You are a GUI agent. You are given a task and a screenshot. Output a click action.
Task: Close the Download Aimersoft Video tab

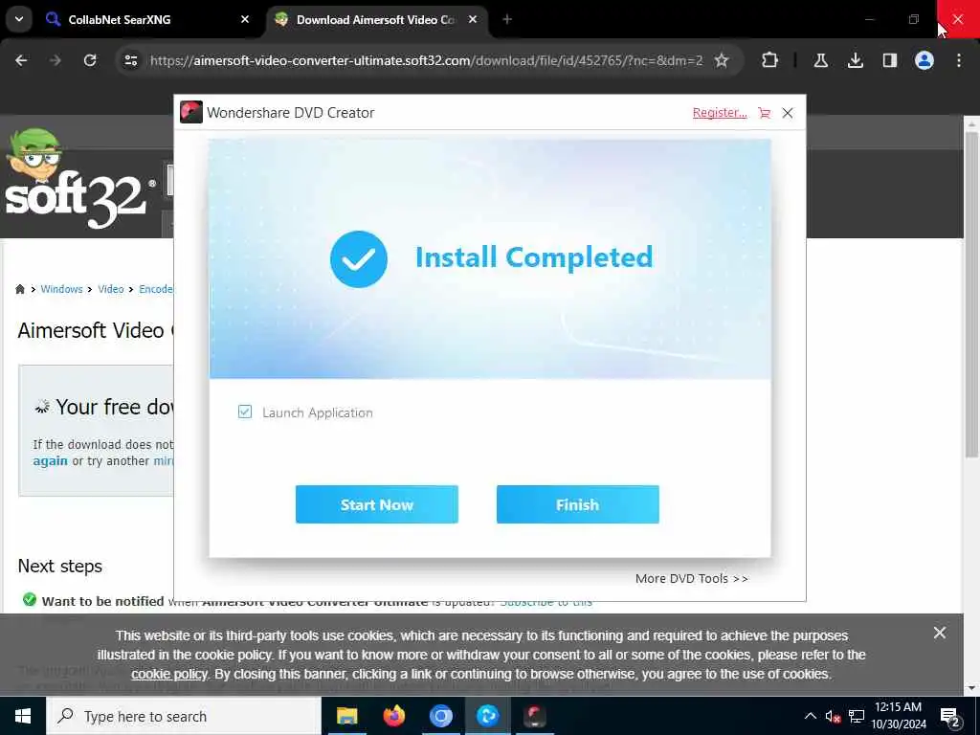(x=473, y=19)
